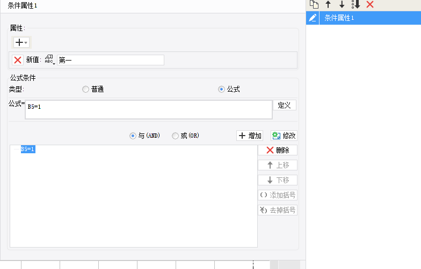Click the 删除 delete button

pos(278,150)
